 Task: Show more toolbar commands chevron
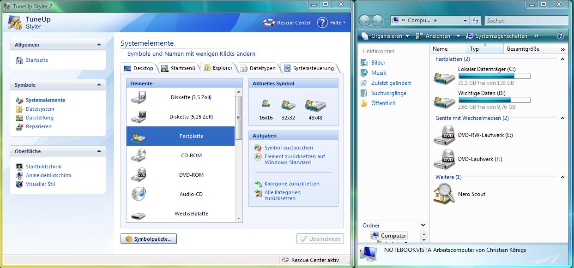[x=537, y=36]
